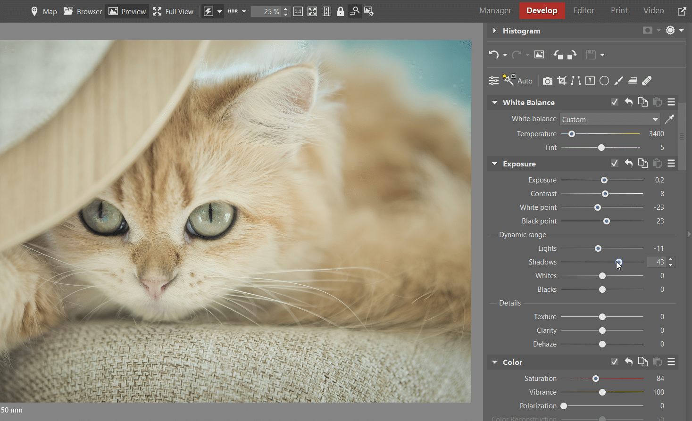Screen dimensions: 692x421
Task: Disable the Exposure group checkbox
Action: coord(614,164)
